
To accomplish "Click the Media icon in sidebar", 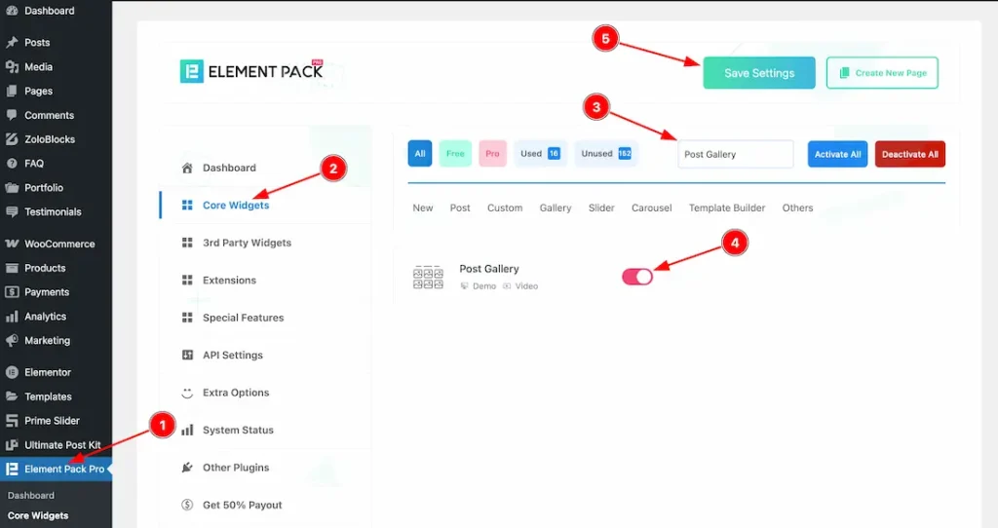I will point(12,67).
